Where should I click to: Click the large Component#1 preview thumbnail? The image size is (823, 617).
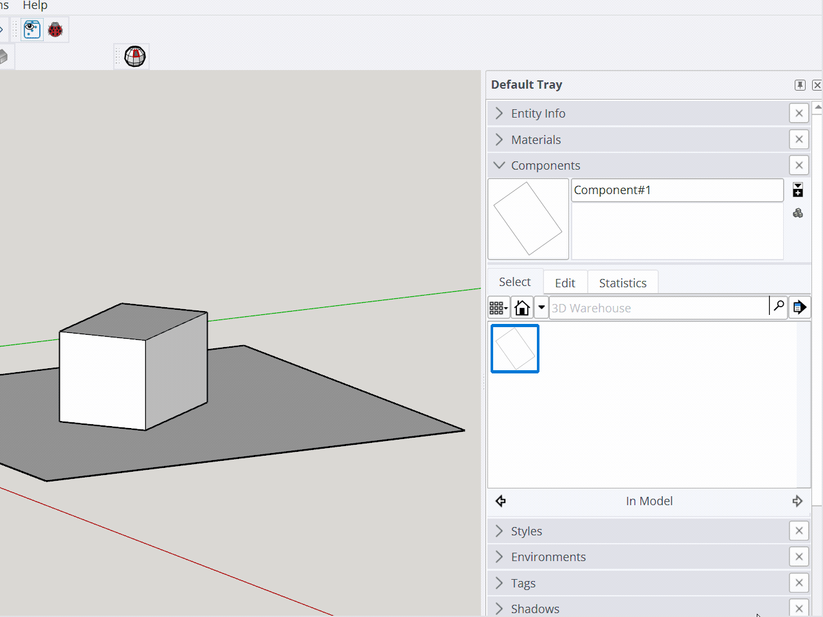(529, 219)
